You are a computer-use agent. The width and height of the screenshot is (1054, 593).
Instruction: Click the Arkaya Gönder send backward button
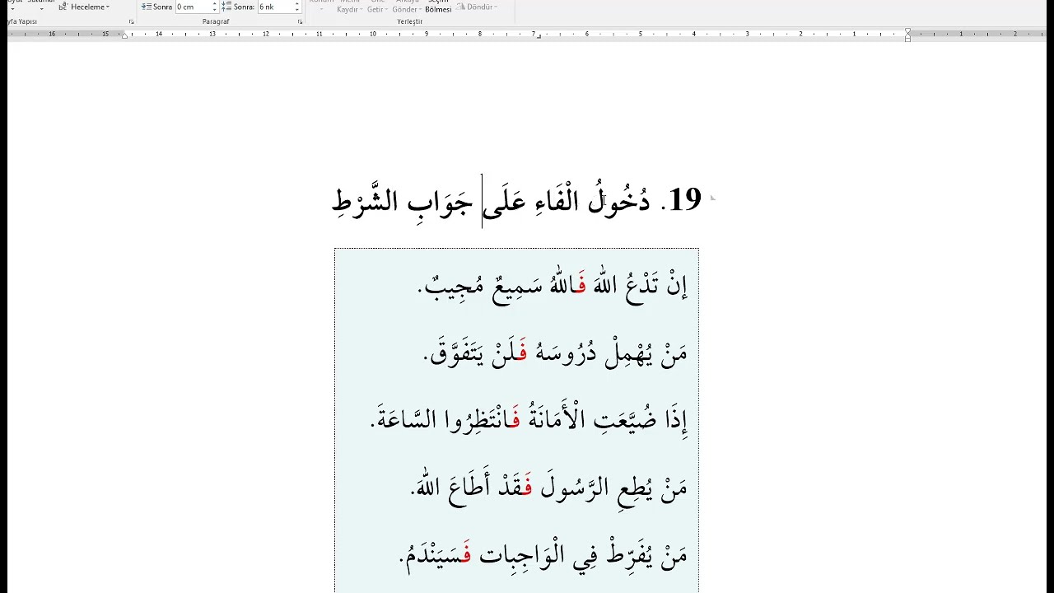[406, 6]
